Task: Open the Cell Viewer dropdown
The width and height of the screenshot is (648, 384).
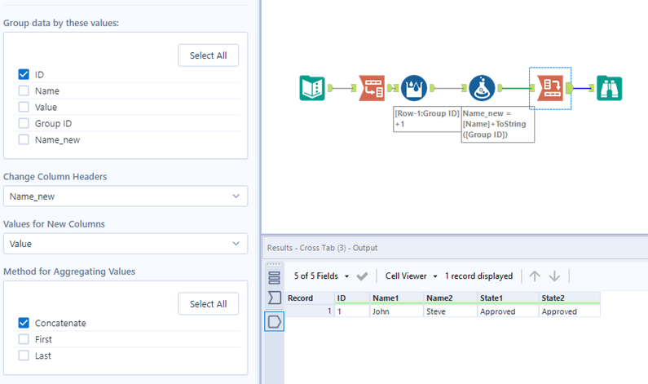Action: pos(411,276)
